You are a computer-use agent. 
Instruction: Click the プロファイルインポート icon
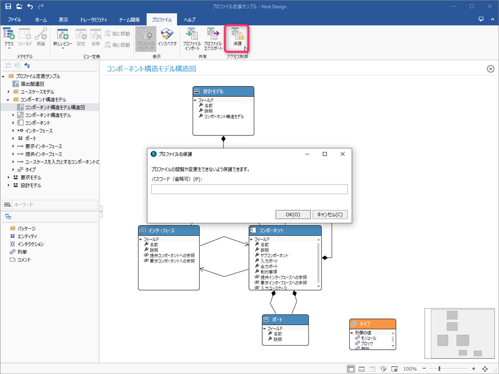point(192,37)
